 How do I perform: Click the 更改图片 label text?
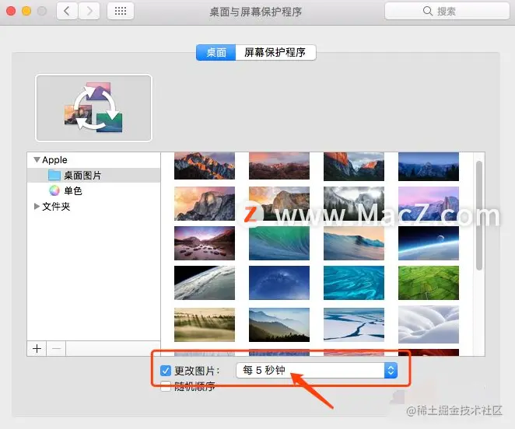[196, 371]
